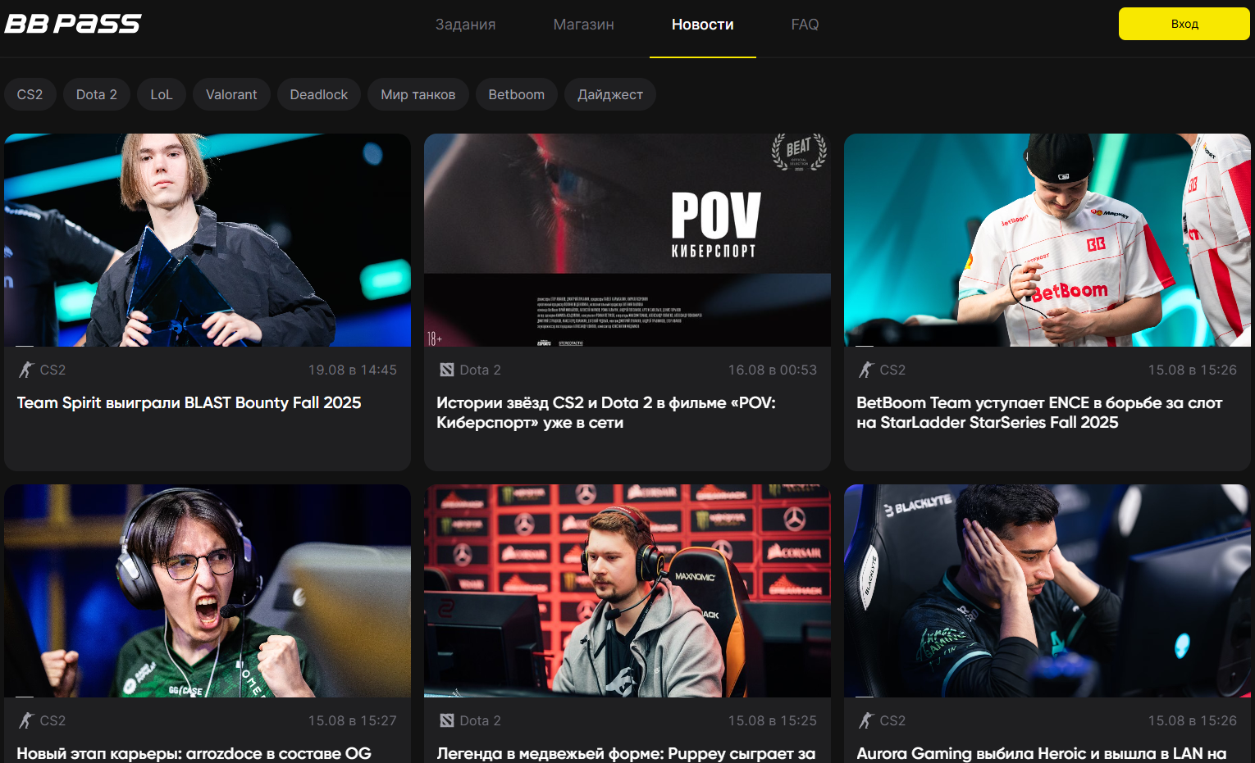The image size is (1255, 763).
Task: Go to the FAQ tab
Action: point(805,25)
